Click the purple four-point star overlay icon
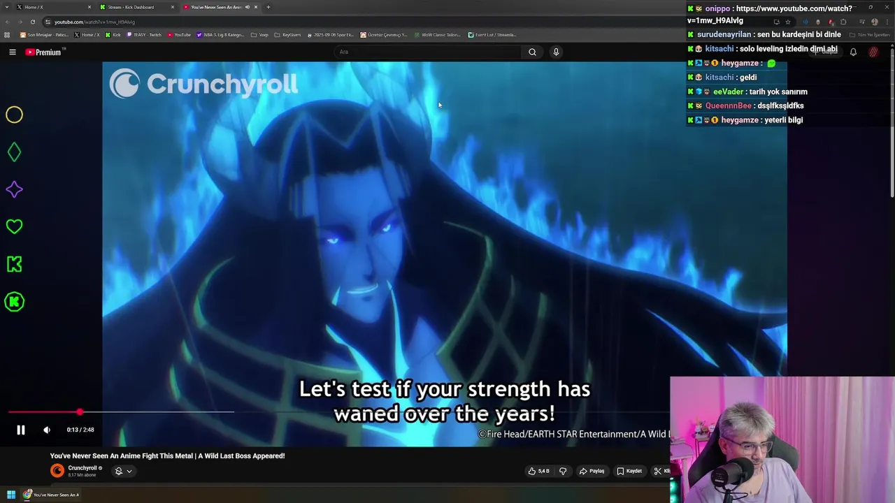895x503 pixels. (x=14, y=189)
